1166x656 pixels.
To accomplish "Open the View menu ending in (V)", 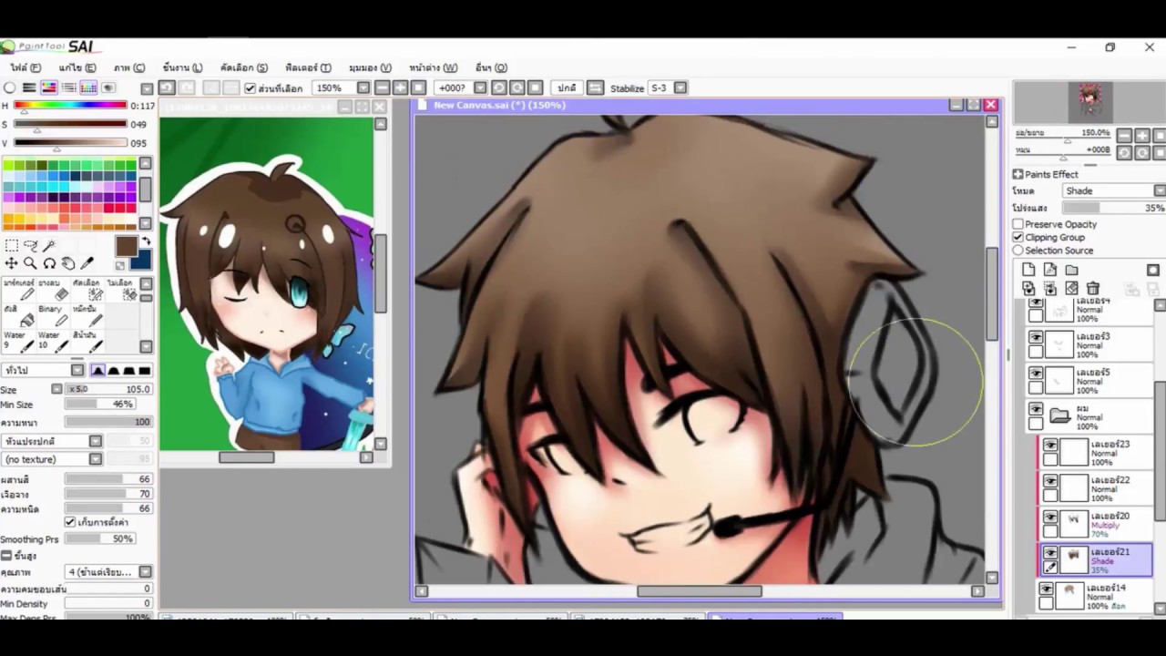I will coord(370,67).
